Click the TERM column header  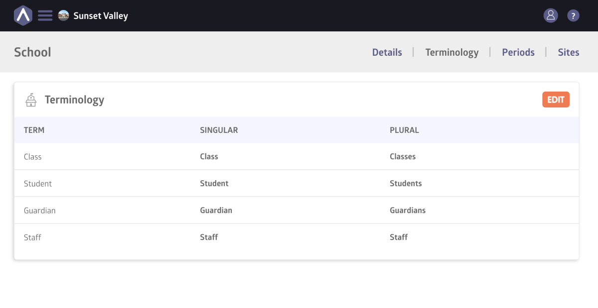click(x=34, y=130)
